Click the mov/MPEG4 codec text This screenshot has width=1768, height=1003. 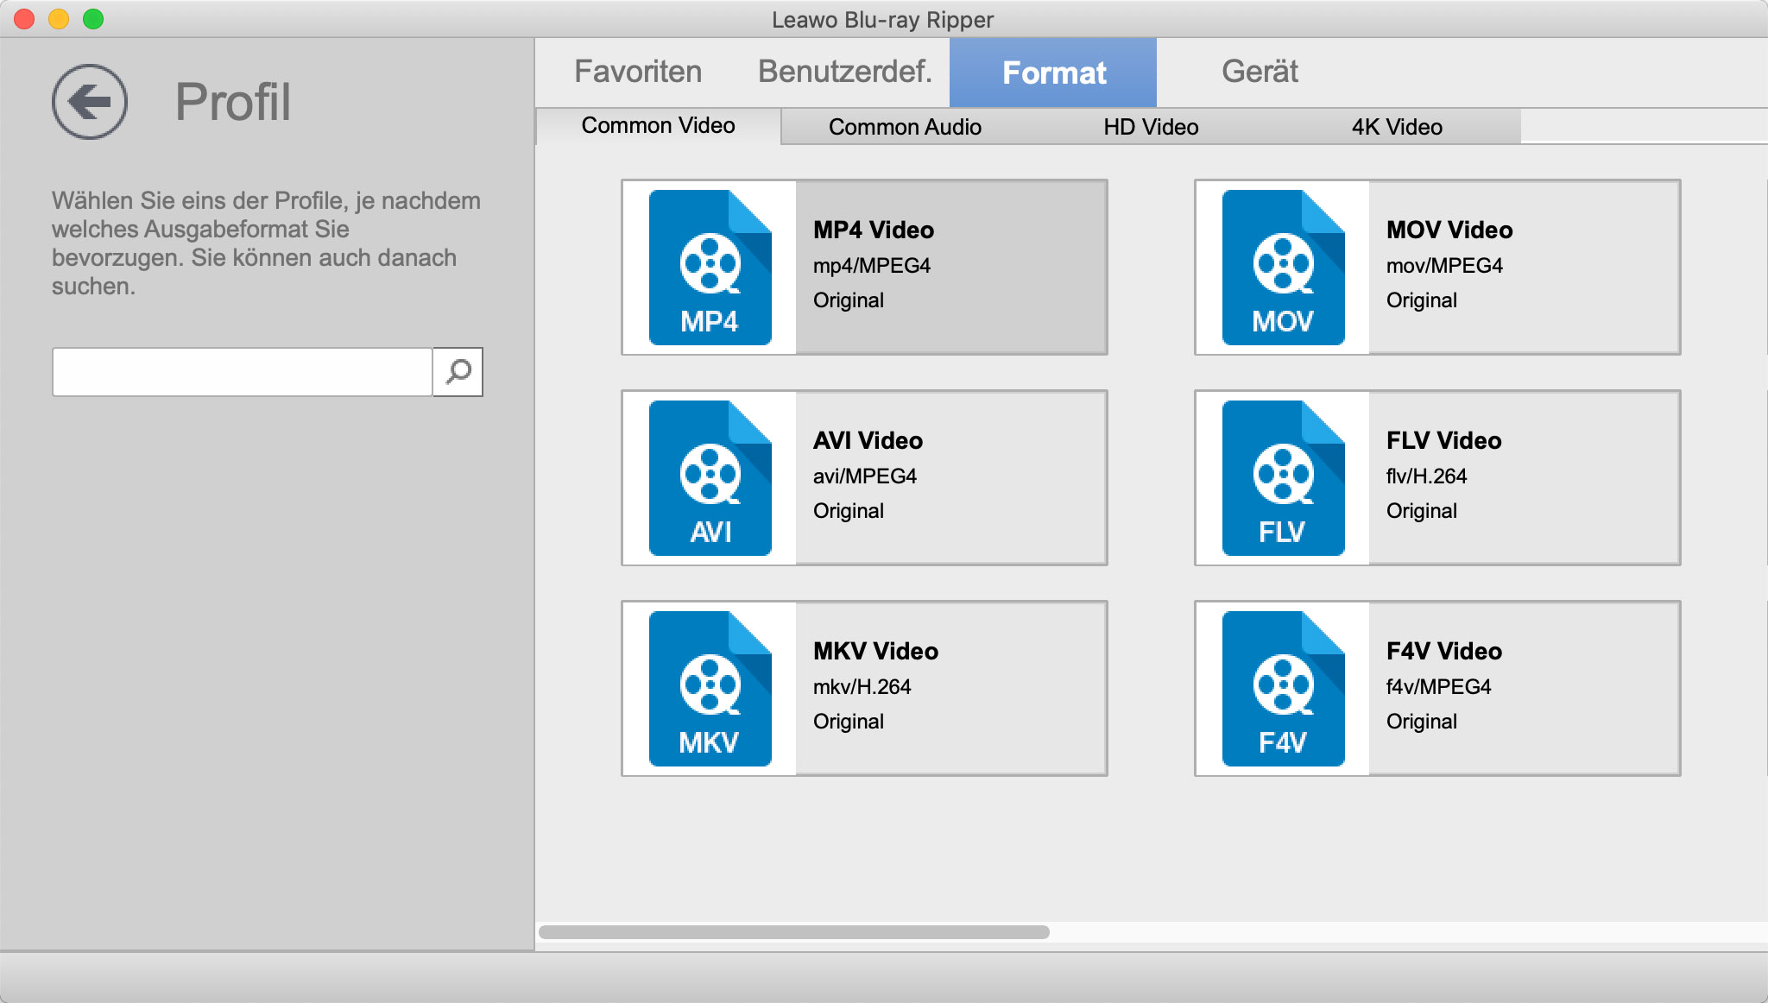pyautogui.click(x=1444, y=266)
